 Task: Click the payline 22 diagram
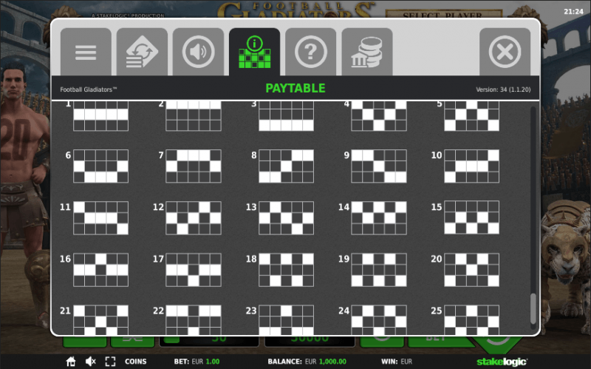pyautogui.click(x=194, y=320)
